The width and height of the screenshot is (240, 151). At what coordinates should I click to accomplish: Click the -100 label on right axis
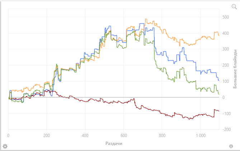pos(226,113)
